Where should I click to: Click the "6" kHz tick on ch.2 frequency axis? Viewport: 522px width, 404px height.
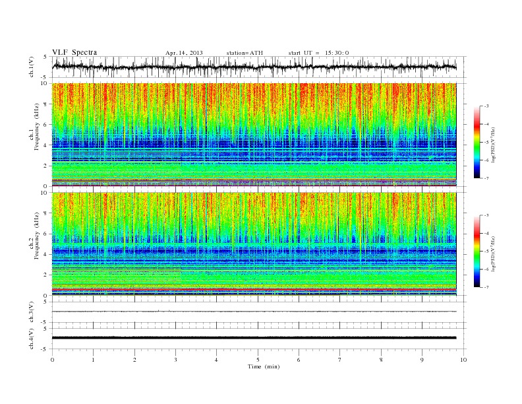click(x=46, y=234)
